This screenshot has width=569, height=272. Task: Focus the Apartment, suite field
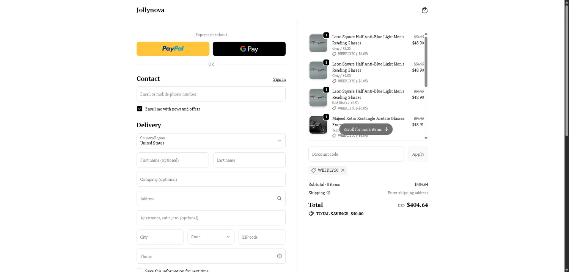click(211, 218)
